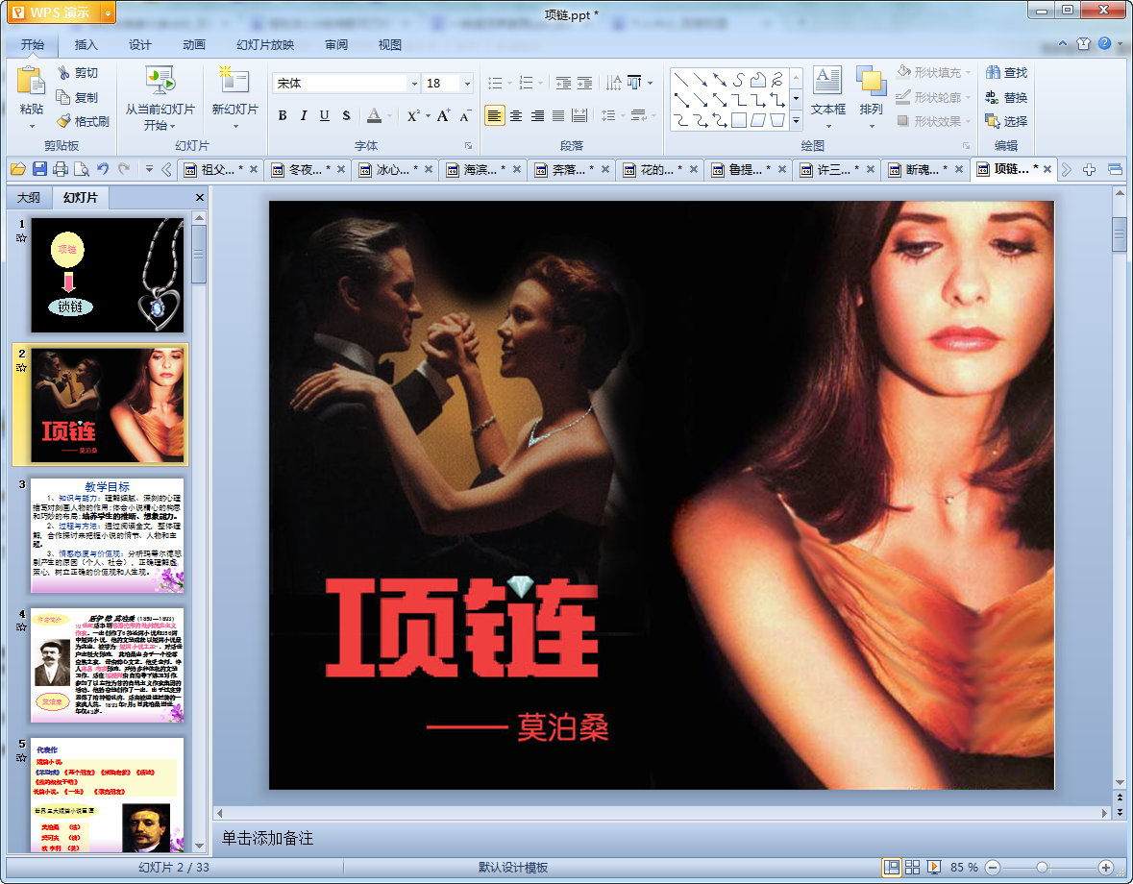The image size is (1133, 884).
Task: Increase paragraph indent icon
Action: point(584,83)
